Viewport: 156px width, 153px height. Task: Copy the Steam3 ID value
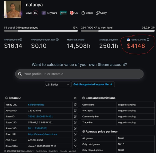click(75, 128)
